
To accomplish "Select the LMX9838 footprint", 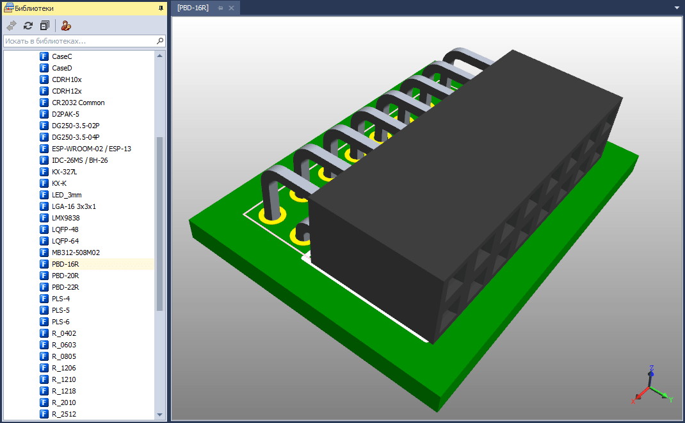I will click(x=65, y=218).
